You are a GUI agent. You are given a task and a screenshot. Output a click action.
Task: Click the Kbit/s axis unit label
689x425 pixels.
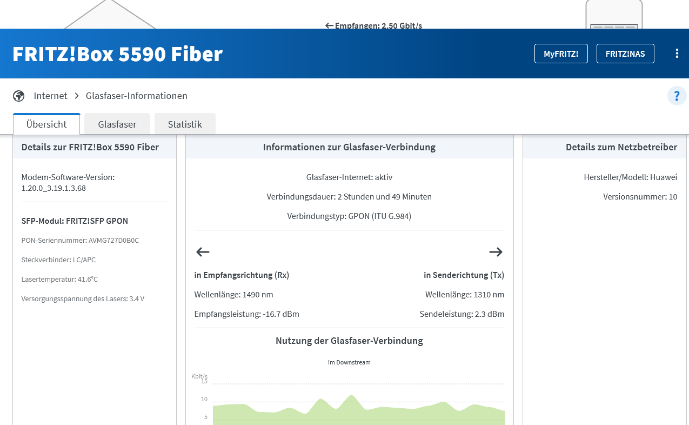(199, 376)
